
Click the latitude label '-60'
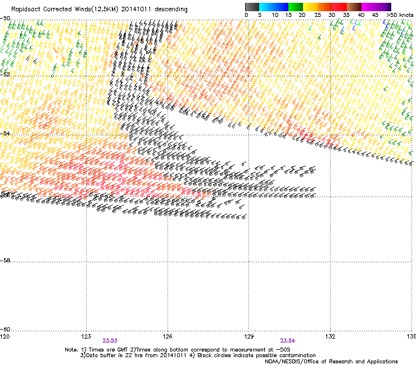(5, 330)
